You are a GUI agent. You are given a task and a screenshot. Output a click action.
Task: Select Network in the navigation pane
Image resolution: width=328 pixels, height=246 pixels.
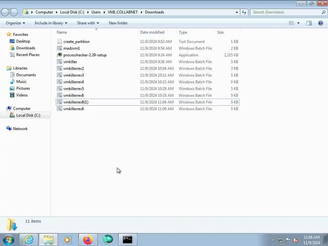(20, 129)
